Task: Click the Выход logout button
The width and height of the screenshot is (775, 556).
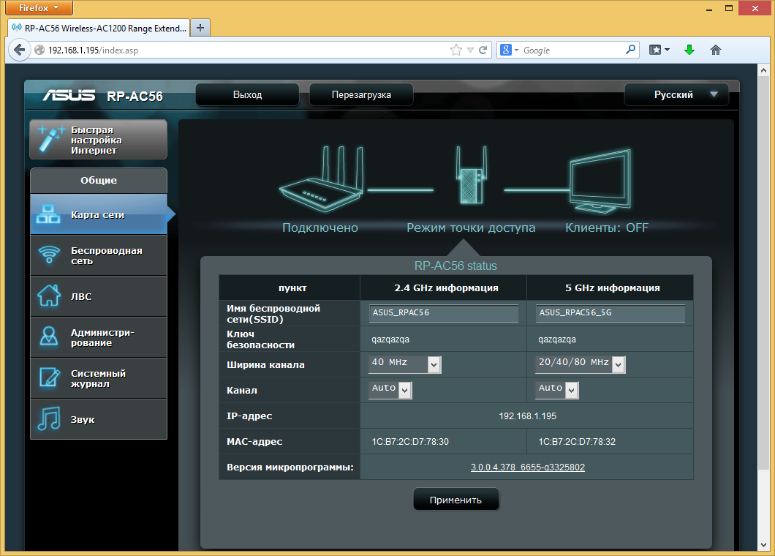Action: [247, 94]
